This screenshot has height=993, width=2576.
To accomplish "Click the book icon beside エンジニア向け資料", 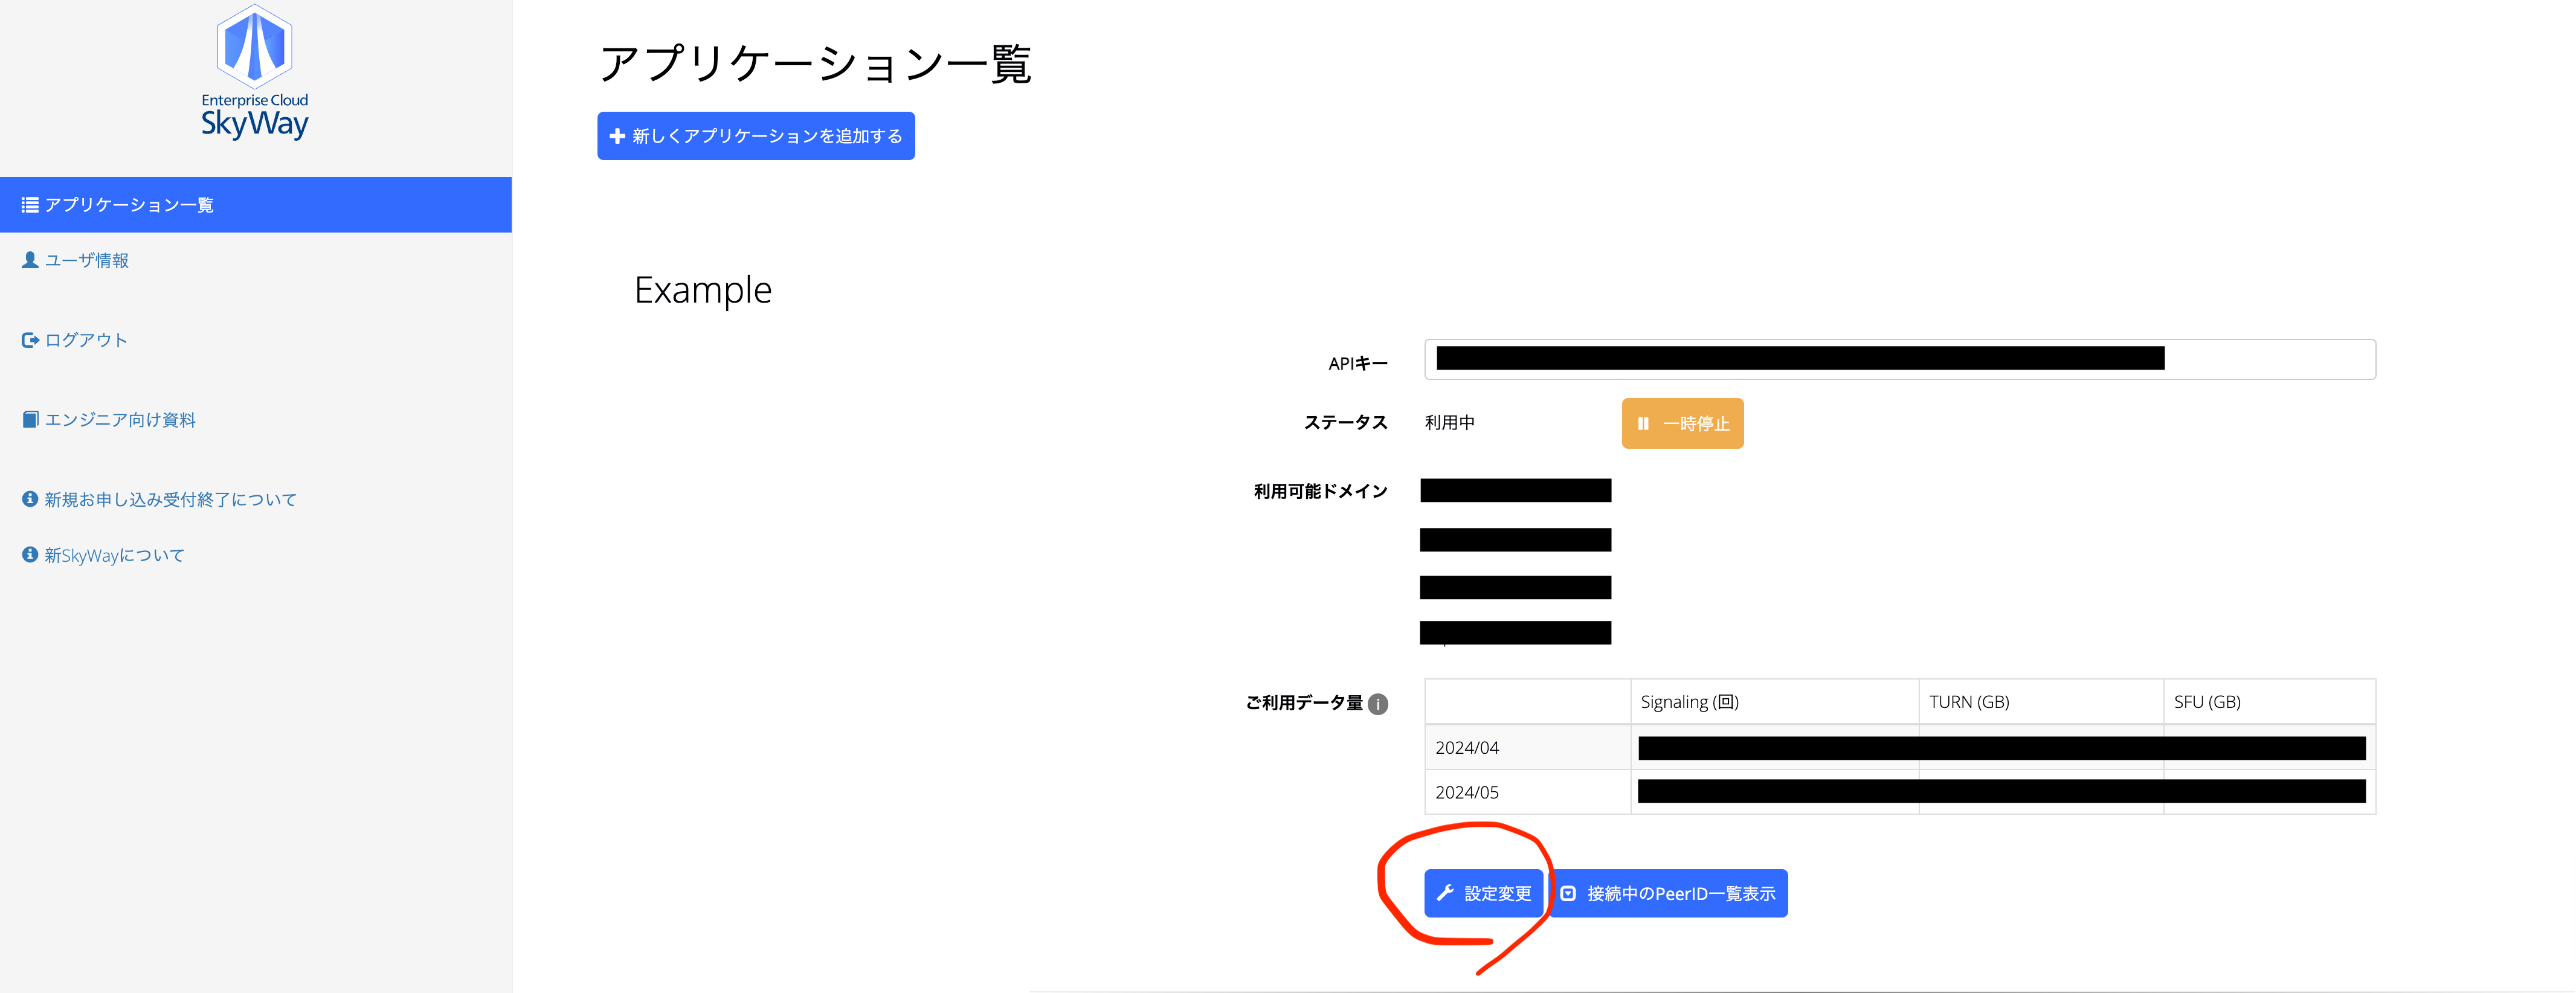I will pos(30,420).
